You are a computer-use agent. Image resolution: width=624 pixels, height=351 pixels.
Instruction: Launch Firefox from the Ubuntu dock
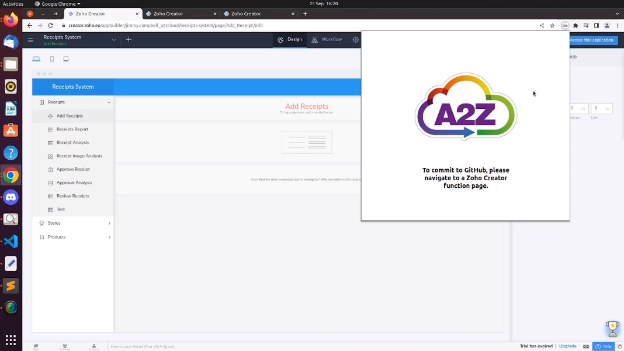(x=11, y=20)
